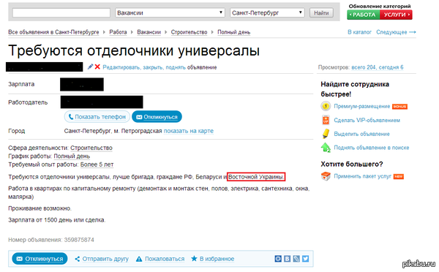
Task: Click the star favorites icon
Action: [x=194, y=259]
